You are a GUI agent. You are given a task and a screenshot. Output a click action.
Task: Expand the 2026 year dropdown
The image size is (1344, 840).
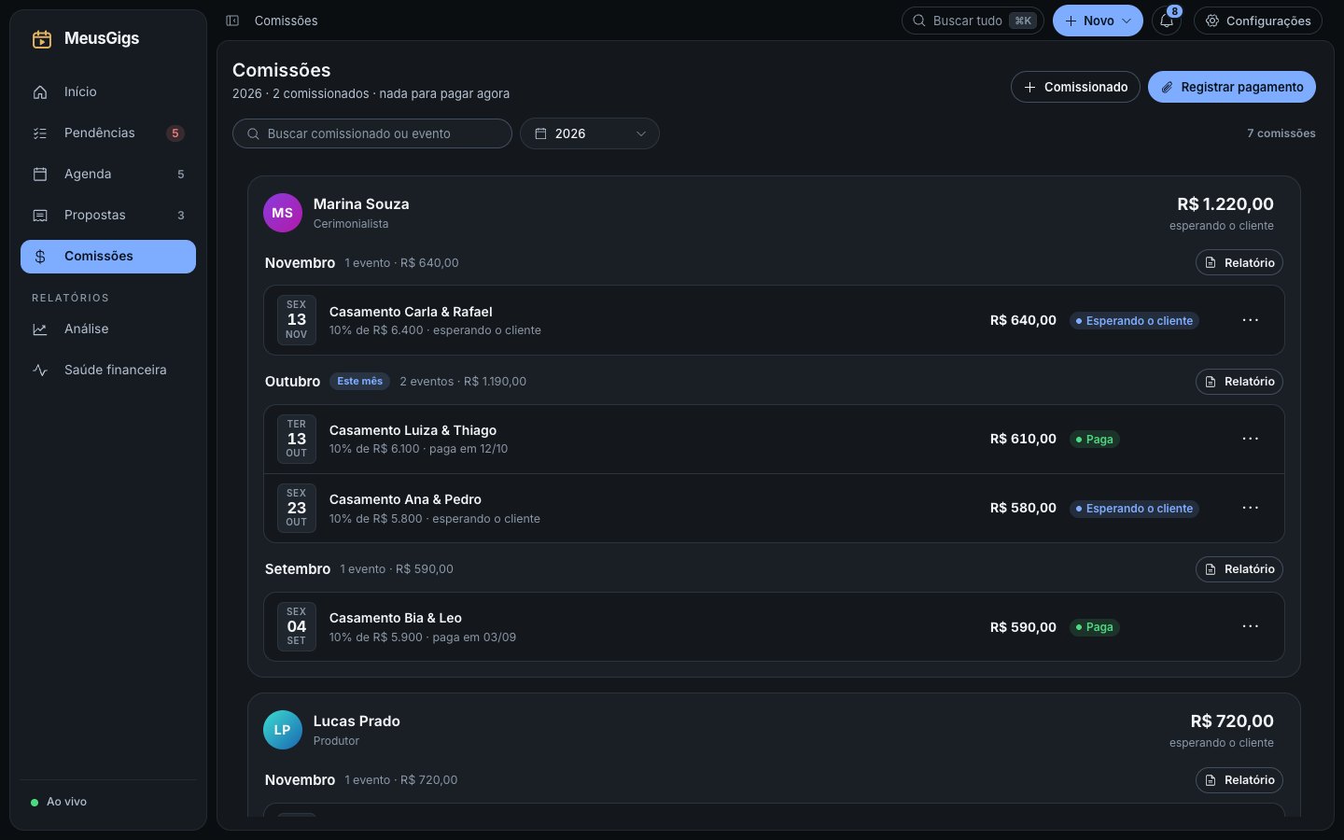tap(590, 133)
